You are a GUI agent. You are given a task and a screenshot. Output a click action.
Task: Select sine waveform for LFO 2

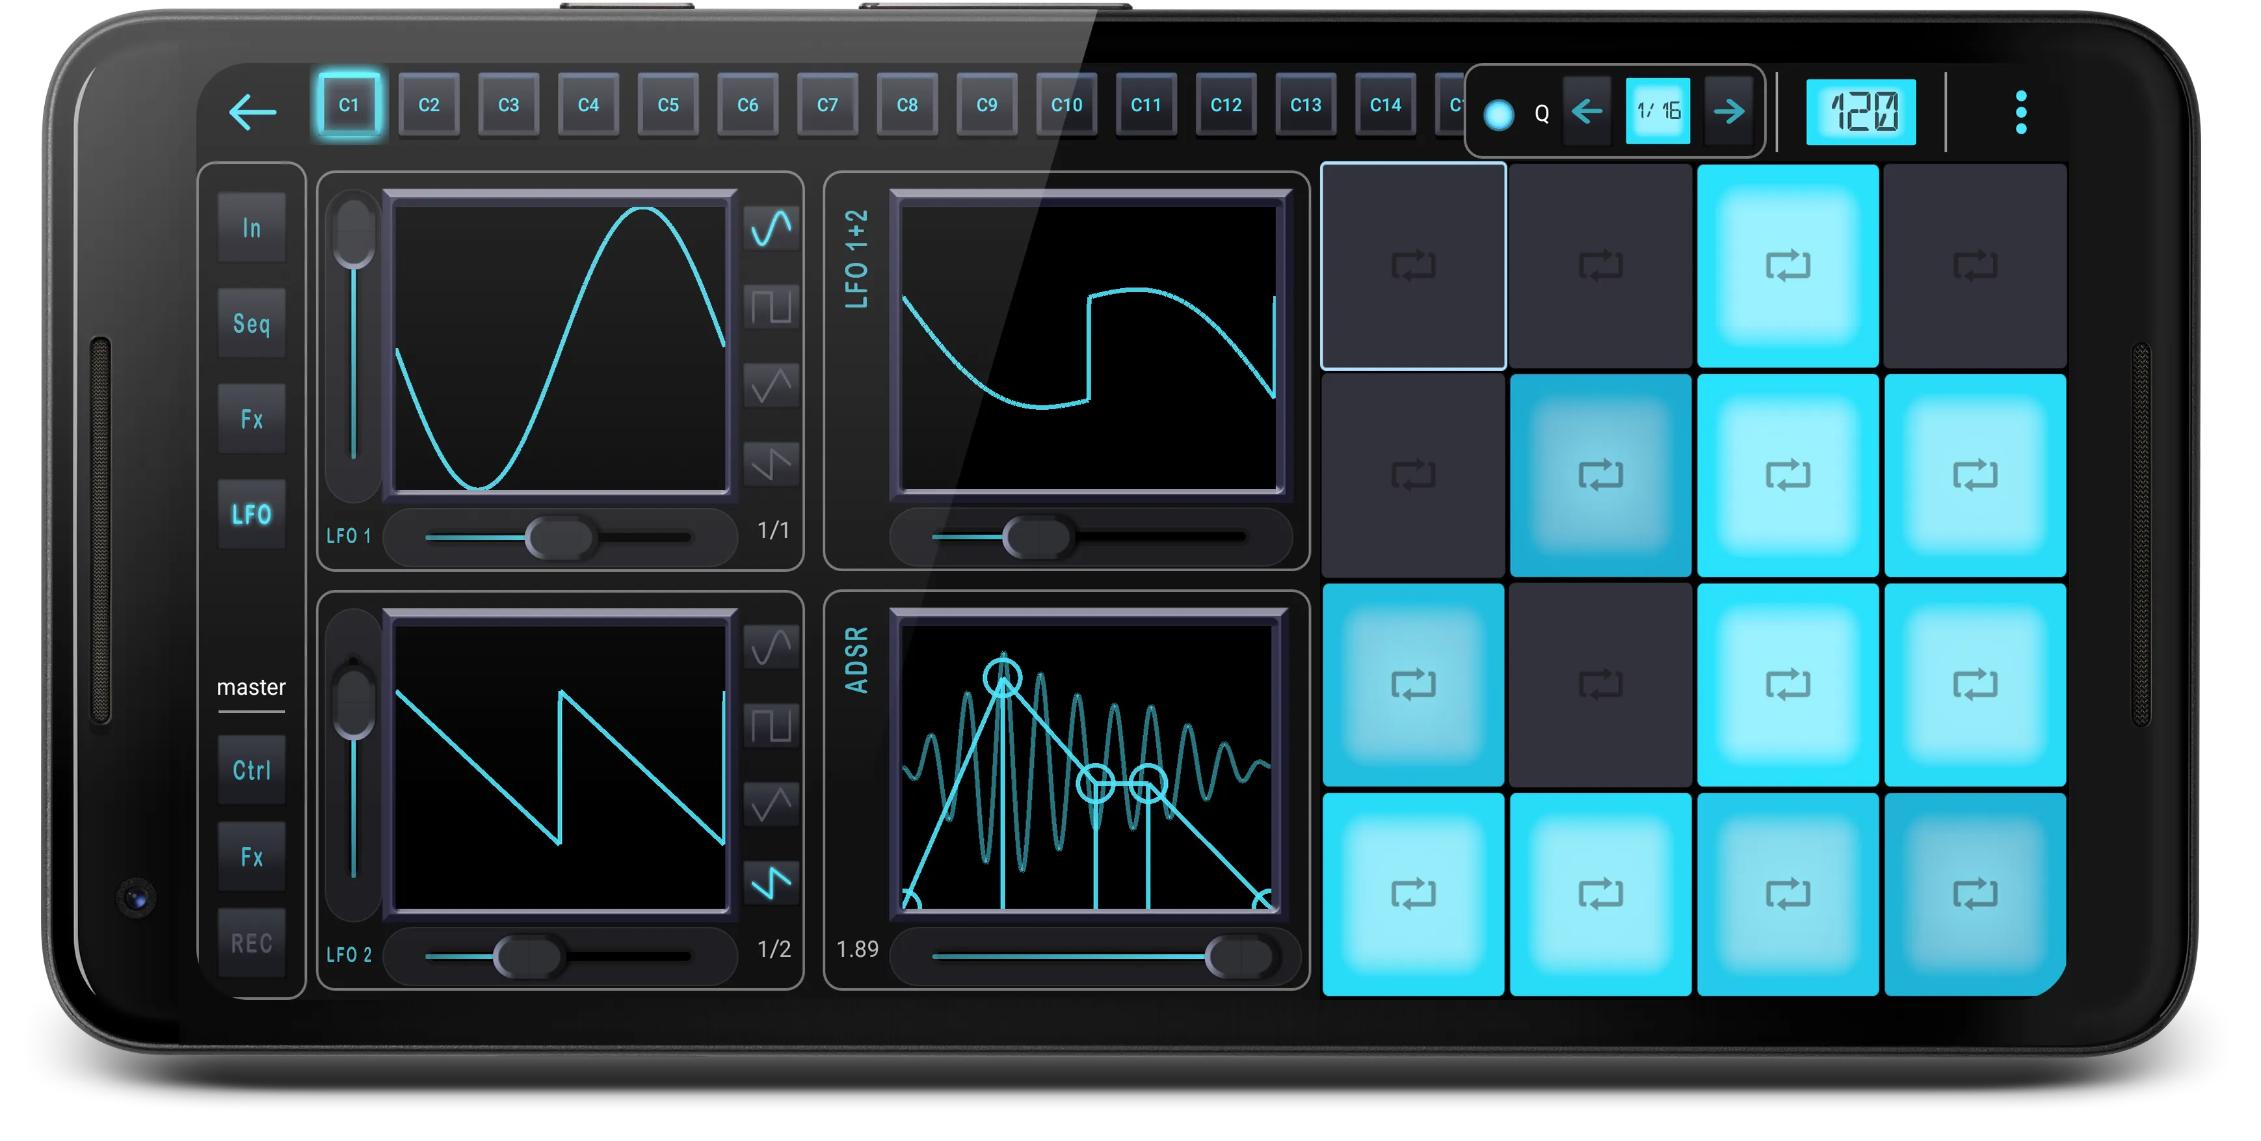pos(771,647)
